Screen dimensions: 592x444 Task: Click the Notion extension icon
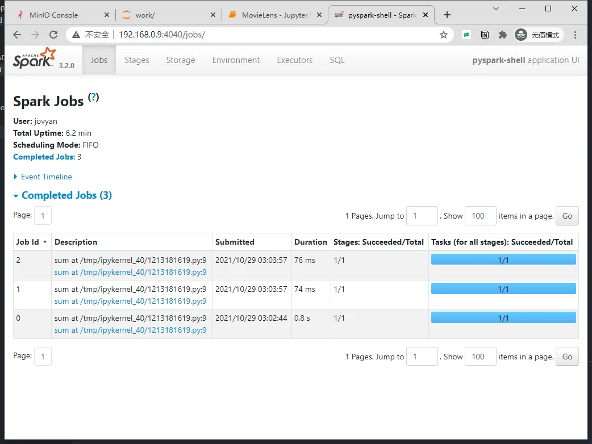pos(484,34)
